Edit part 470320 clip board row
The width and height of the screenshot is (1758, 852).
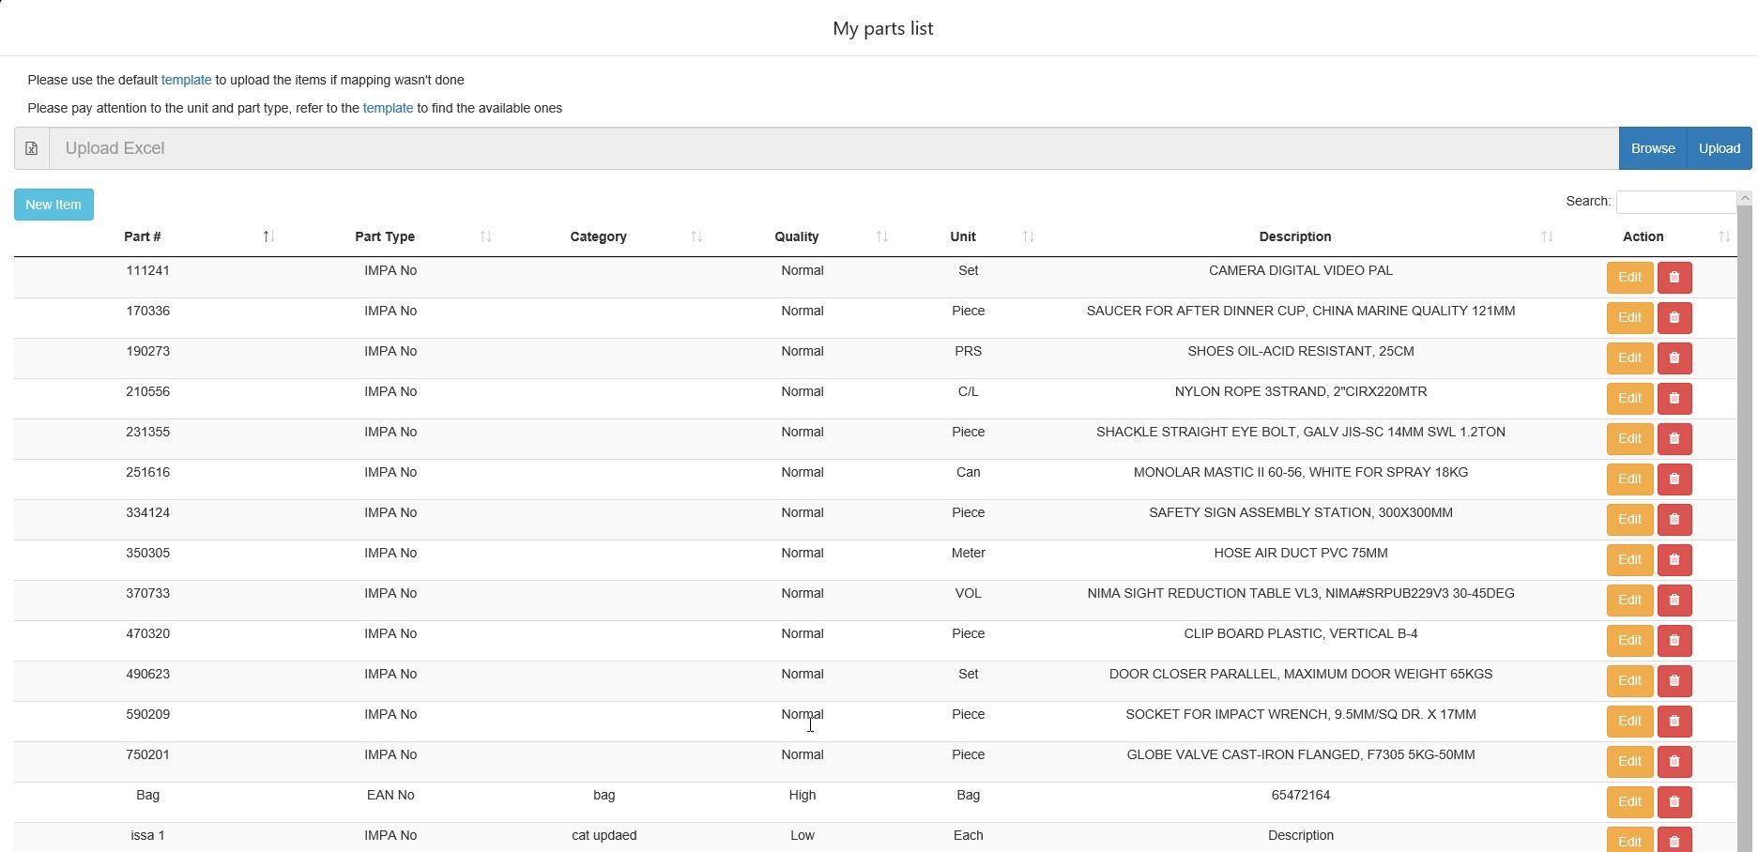click(1629, 641)
